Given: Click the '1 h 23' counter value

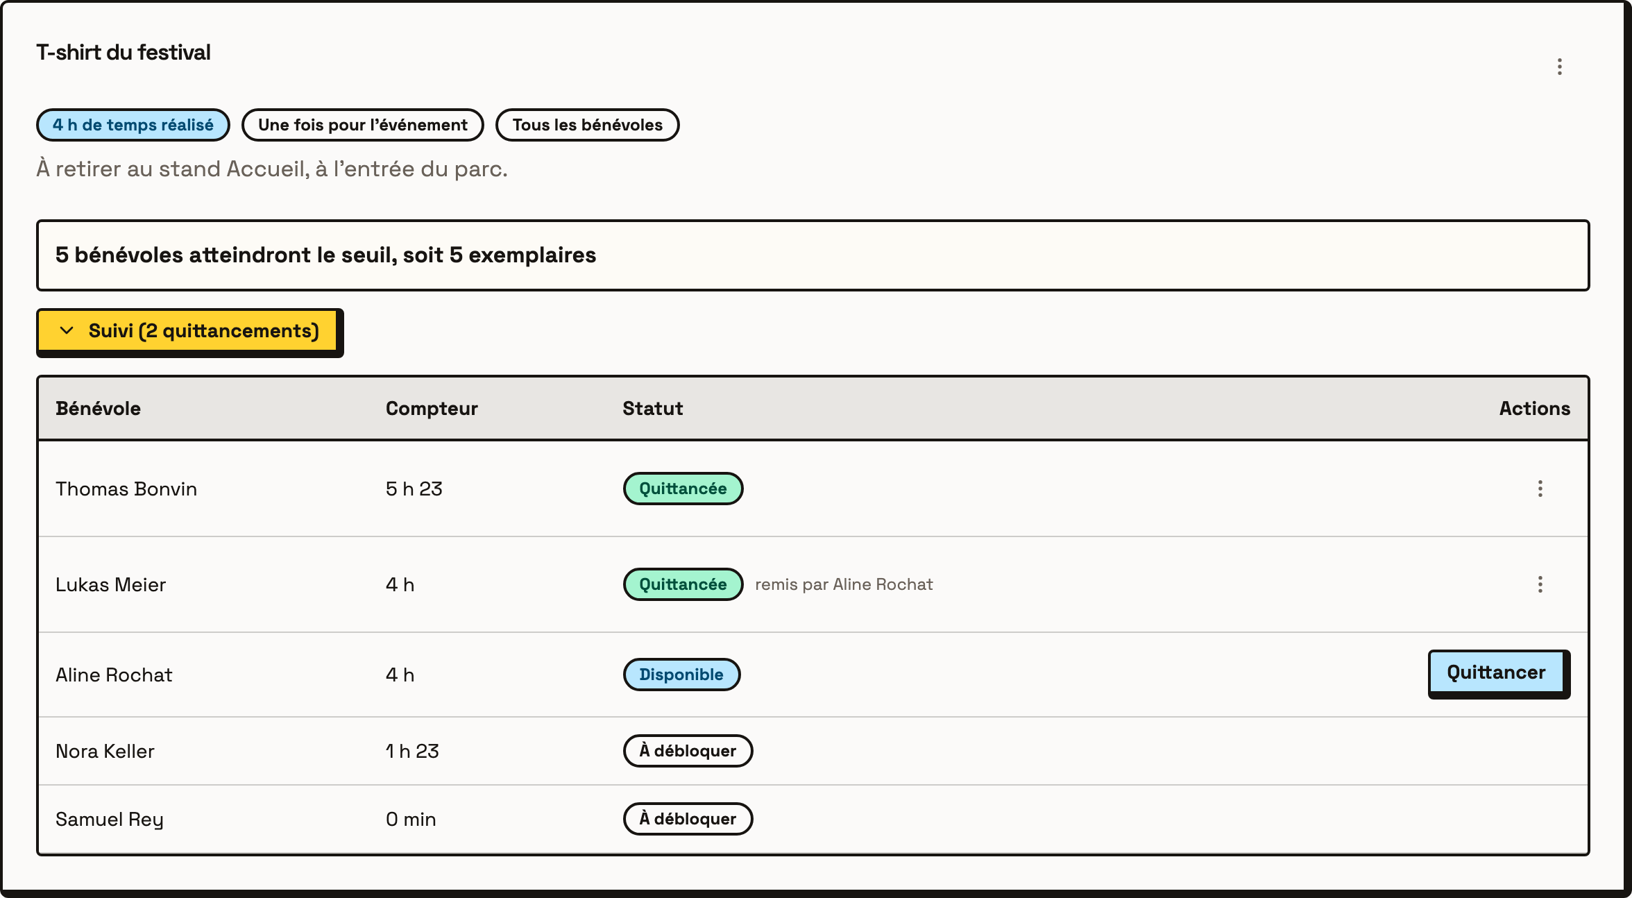Looking at the screenshot, I should click(x=413, y=752).
